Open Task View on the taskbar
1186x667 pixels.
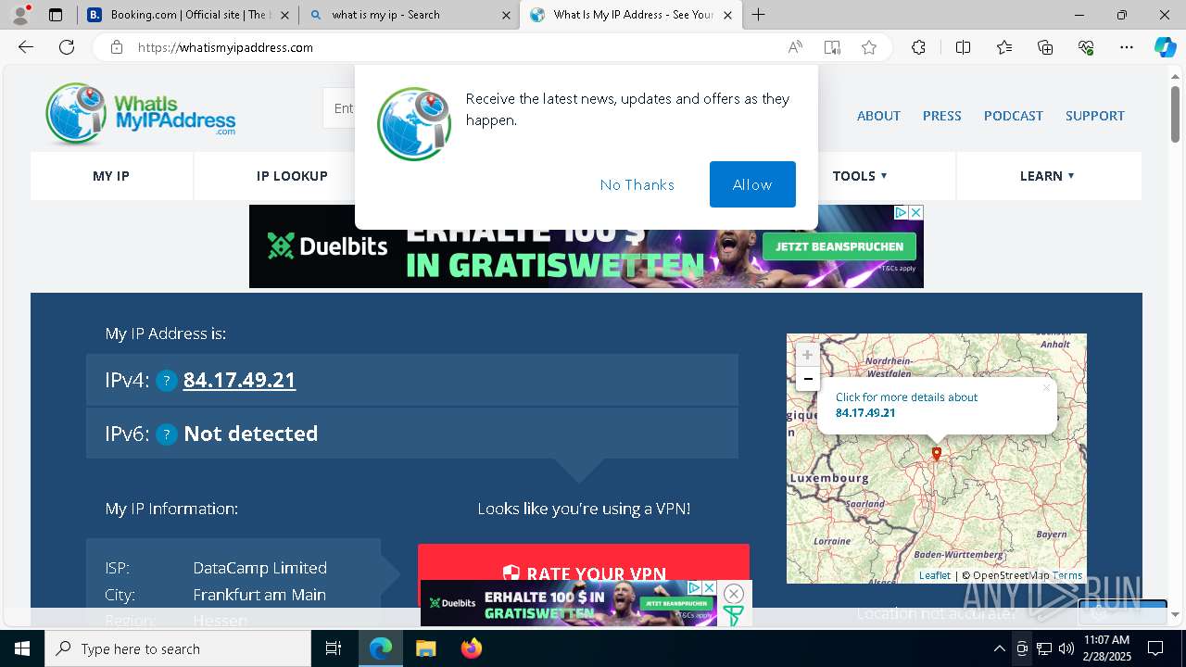[334, 648]
